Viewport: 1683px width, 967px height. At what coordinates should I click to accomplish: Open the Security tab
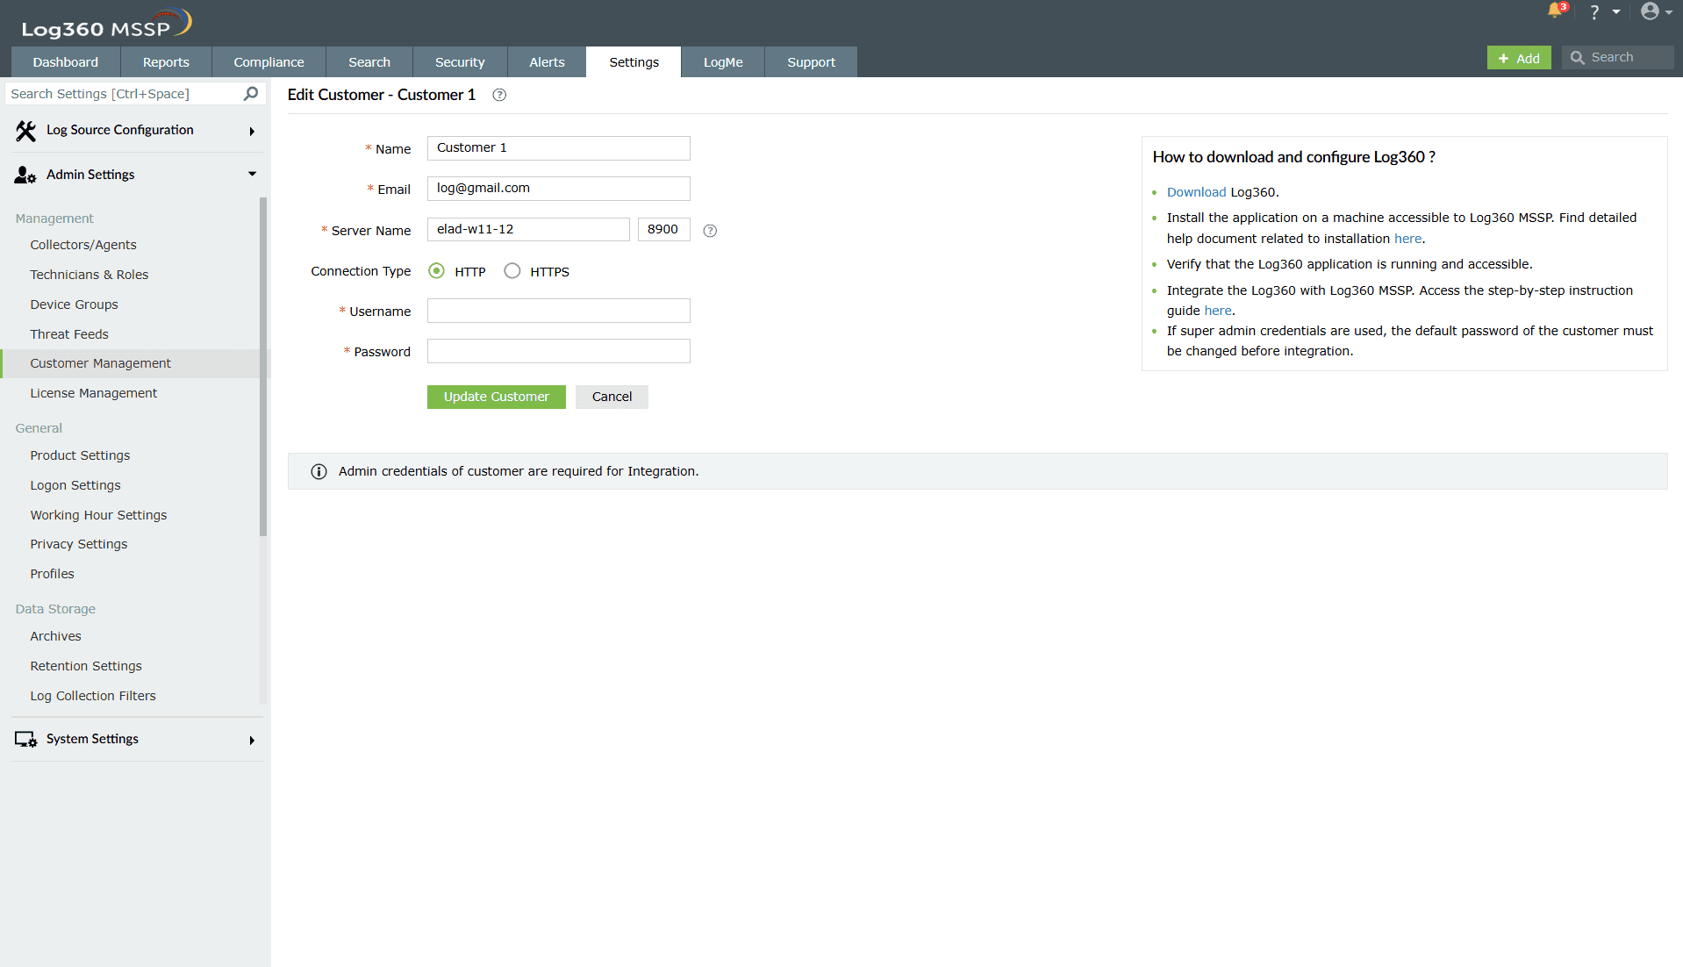pyautogui.click(x=460, y=62)
